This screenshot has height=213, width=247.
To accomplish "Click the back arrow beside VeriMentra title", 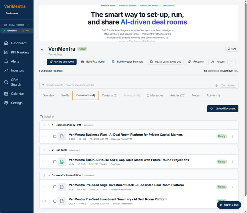I will [x=42, y=50].
